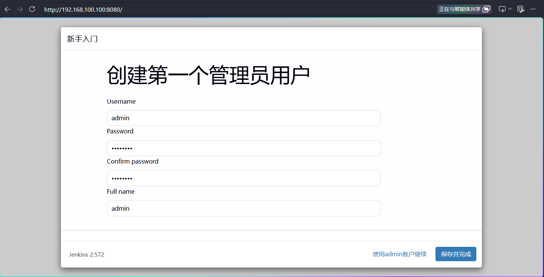Viewport: 544px width, 277px height.
Task: Select the Confirm password field
Action: point(243,178)
